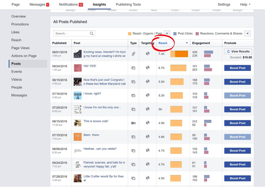Image resolution: width=265 pixels, height=187 pixels.
Task: Click the photo type icon for the 'I know, right?' post
Action: point(133,95)
